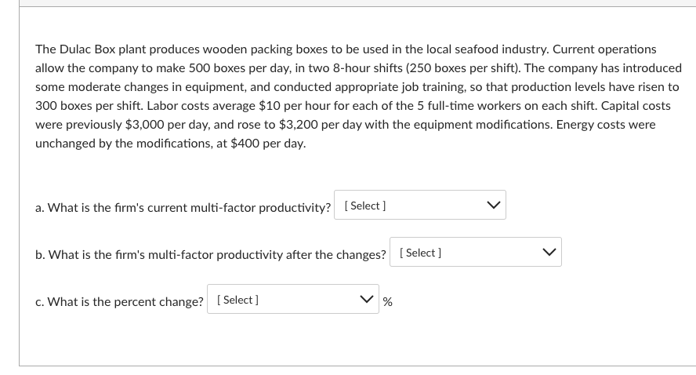Open the percent change dropdown
This screenshot has width=696, height=375.
[x=292, y=300]
